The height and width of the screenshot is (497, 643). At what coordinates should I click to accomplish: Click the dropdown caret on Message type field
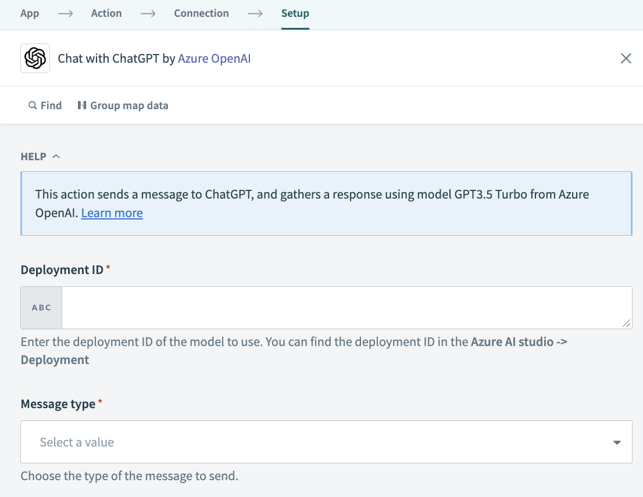point(616,442)
